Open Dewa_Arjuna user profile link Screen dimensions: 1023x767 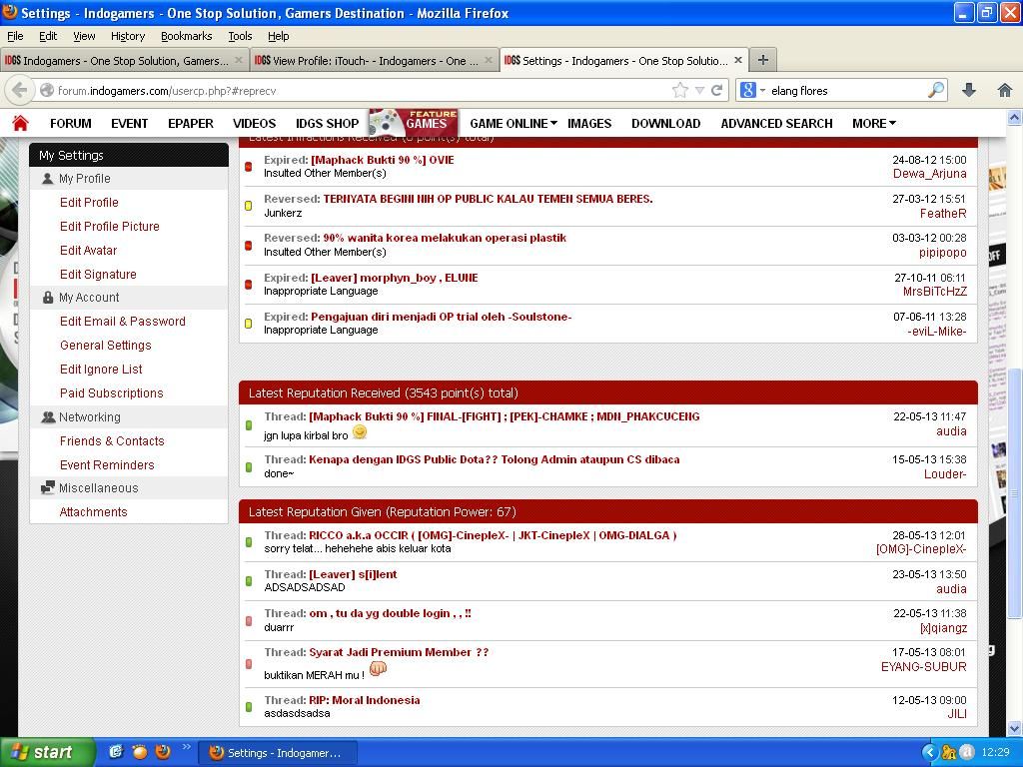click(930, 174)
